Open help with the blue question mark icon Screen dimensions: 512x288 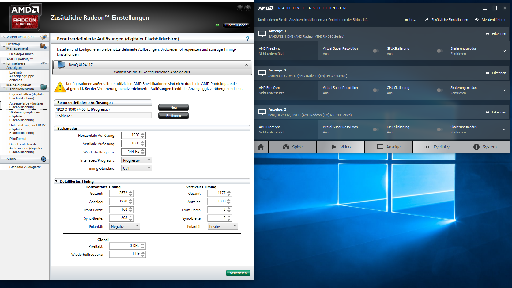click(x=247, y=39)
